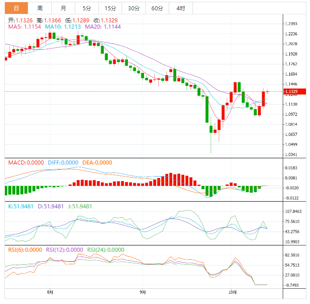Click the DIFF:0.0000 label
The image size is (310, 304).
coord(63,163)
